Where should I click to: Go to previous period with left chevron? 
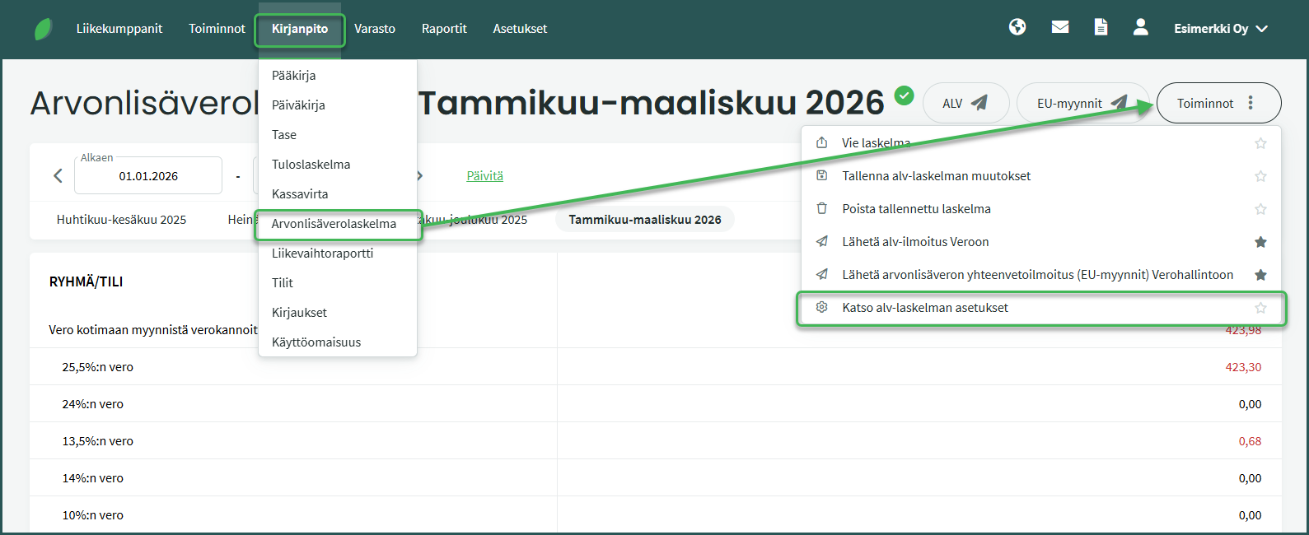(58, 175)
